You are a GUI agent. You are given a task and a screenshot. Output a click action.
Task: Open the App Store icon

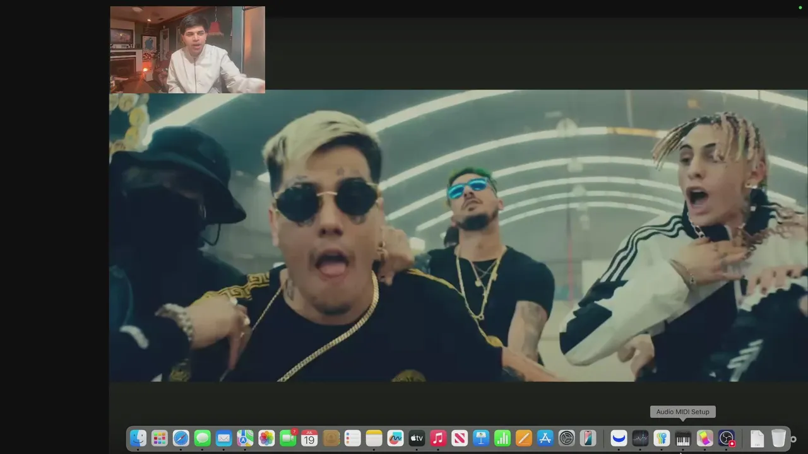click(x=545, y=438)
